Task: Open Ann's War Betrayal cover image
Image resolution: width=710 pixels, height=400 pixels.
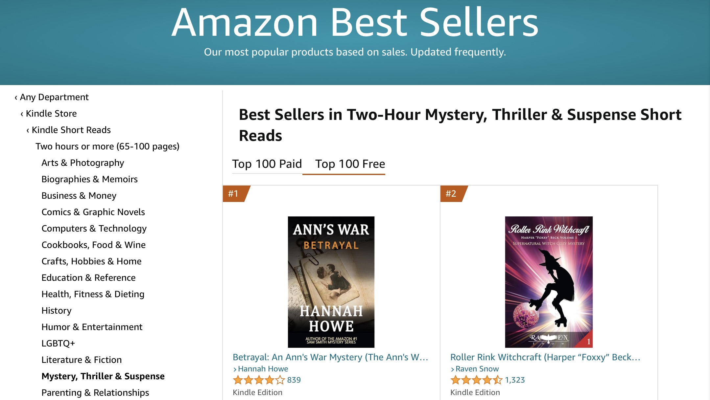Action: (x=331, y=282)
